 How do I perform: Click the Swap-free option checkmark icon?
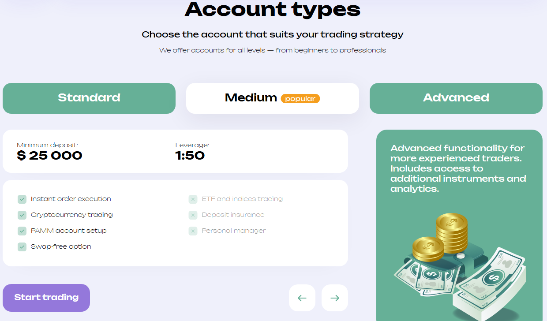[x=22, y=247]
